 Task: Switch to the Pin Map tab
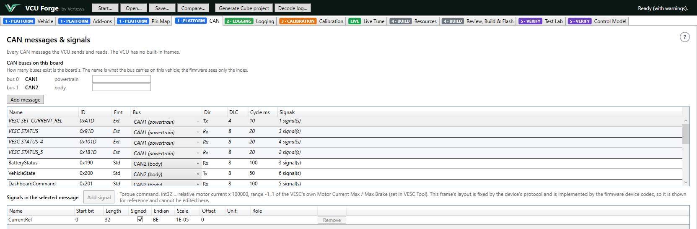pyautogui.click(x=144, y=21)
